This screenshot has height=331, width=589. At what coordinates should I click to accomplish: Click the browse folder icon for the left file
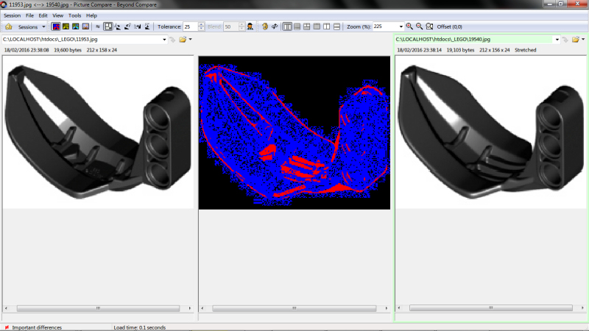tap(182, 39)
